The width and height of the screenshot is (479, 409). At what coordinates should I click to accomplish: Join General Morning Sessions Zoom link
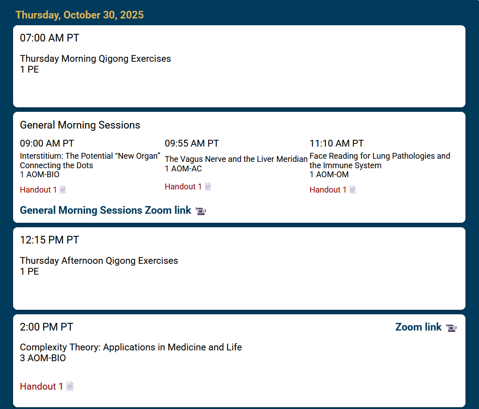pos(105,211)
